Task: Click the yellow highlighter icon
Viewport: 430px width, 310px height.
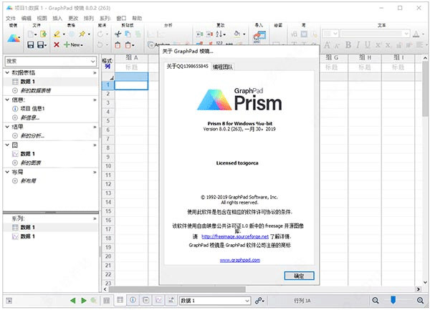Action: point(57,34)
